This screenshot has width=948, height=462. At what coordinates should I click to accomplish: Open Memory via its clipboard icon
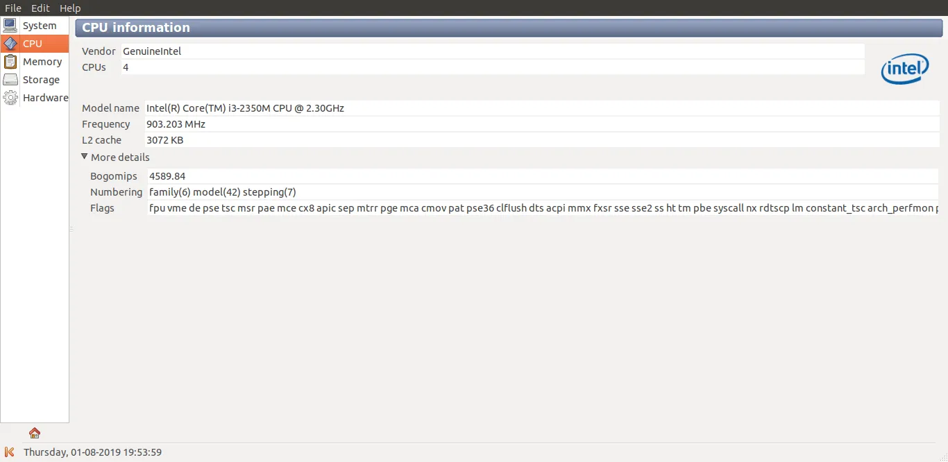(10, 62)
